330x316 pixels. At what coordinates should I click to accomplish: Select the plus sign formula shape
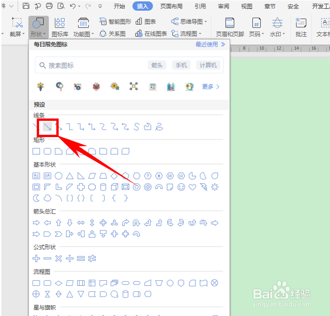pyautogui.click(x=36, y=258)
